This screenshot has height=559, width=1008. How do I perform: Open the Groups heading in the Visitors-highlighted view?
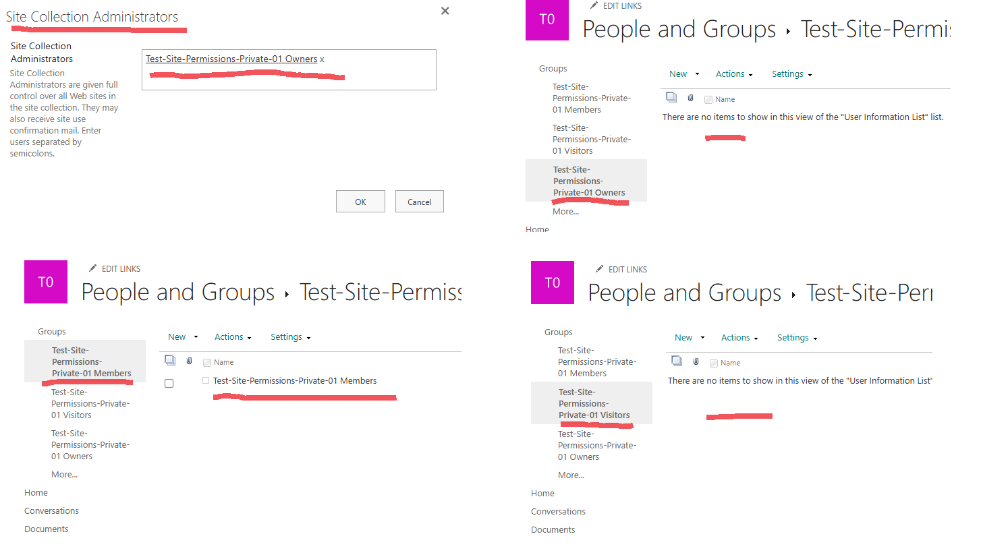pos(558,332)
